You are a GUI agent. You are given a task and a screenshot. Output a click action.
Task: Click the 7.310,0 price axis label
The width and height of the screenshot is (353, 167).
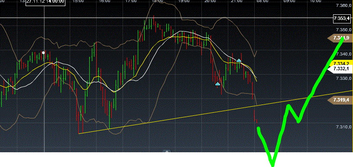[x=344, y=127]
